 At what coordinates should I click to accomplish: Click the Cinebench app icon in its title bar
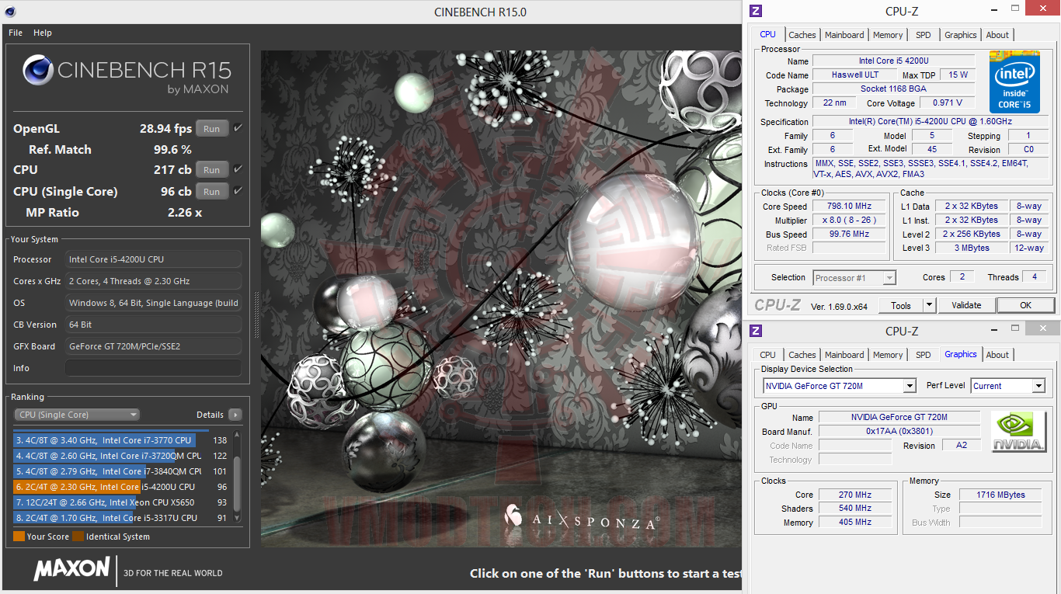(x=10, y=12)
